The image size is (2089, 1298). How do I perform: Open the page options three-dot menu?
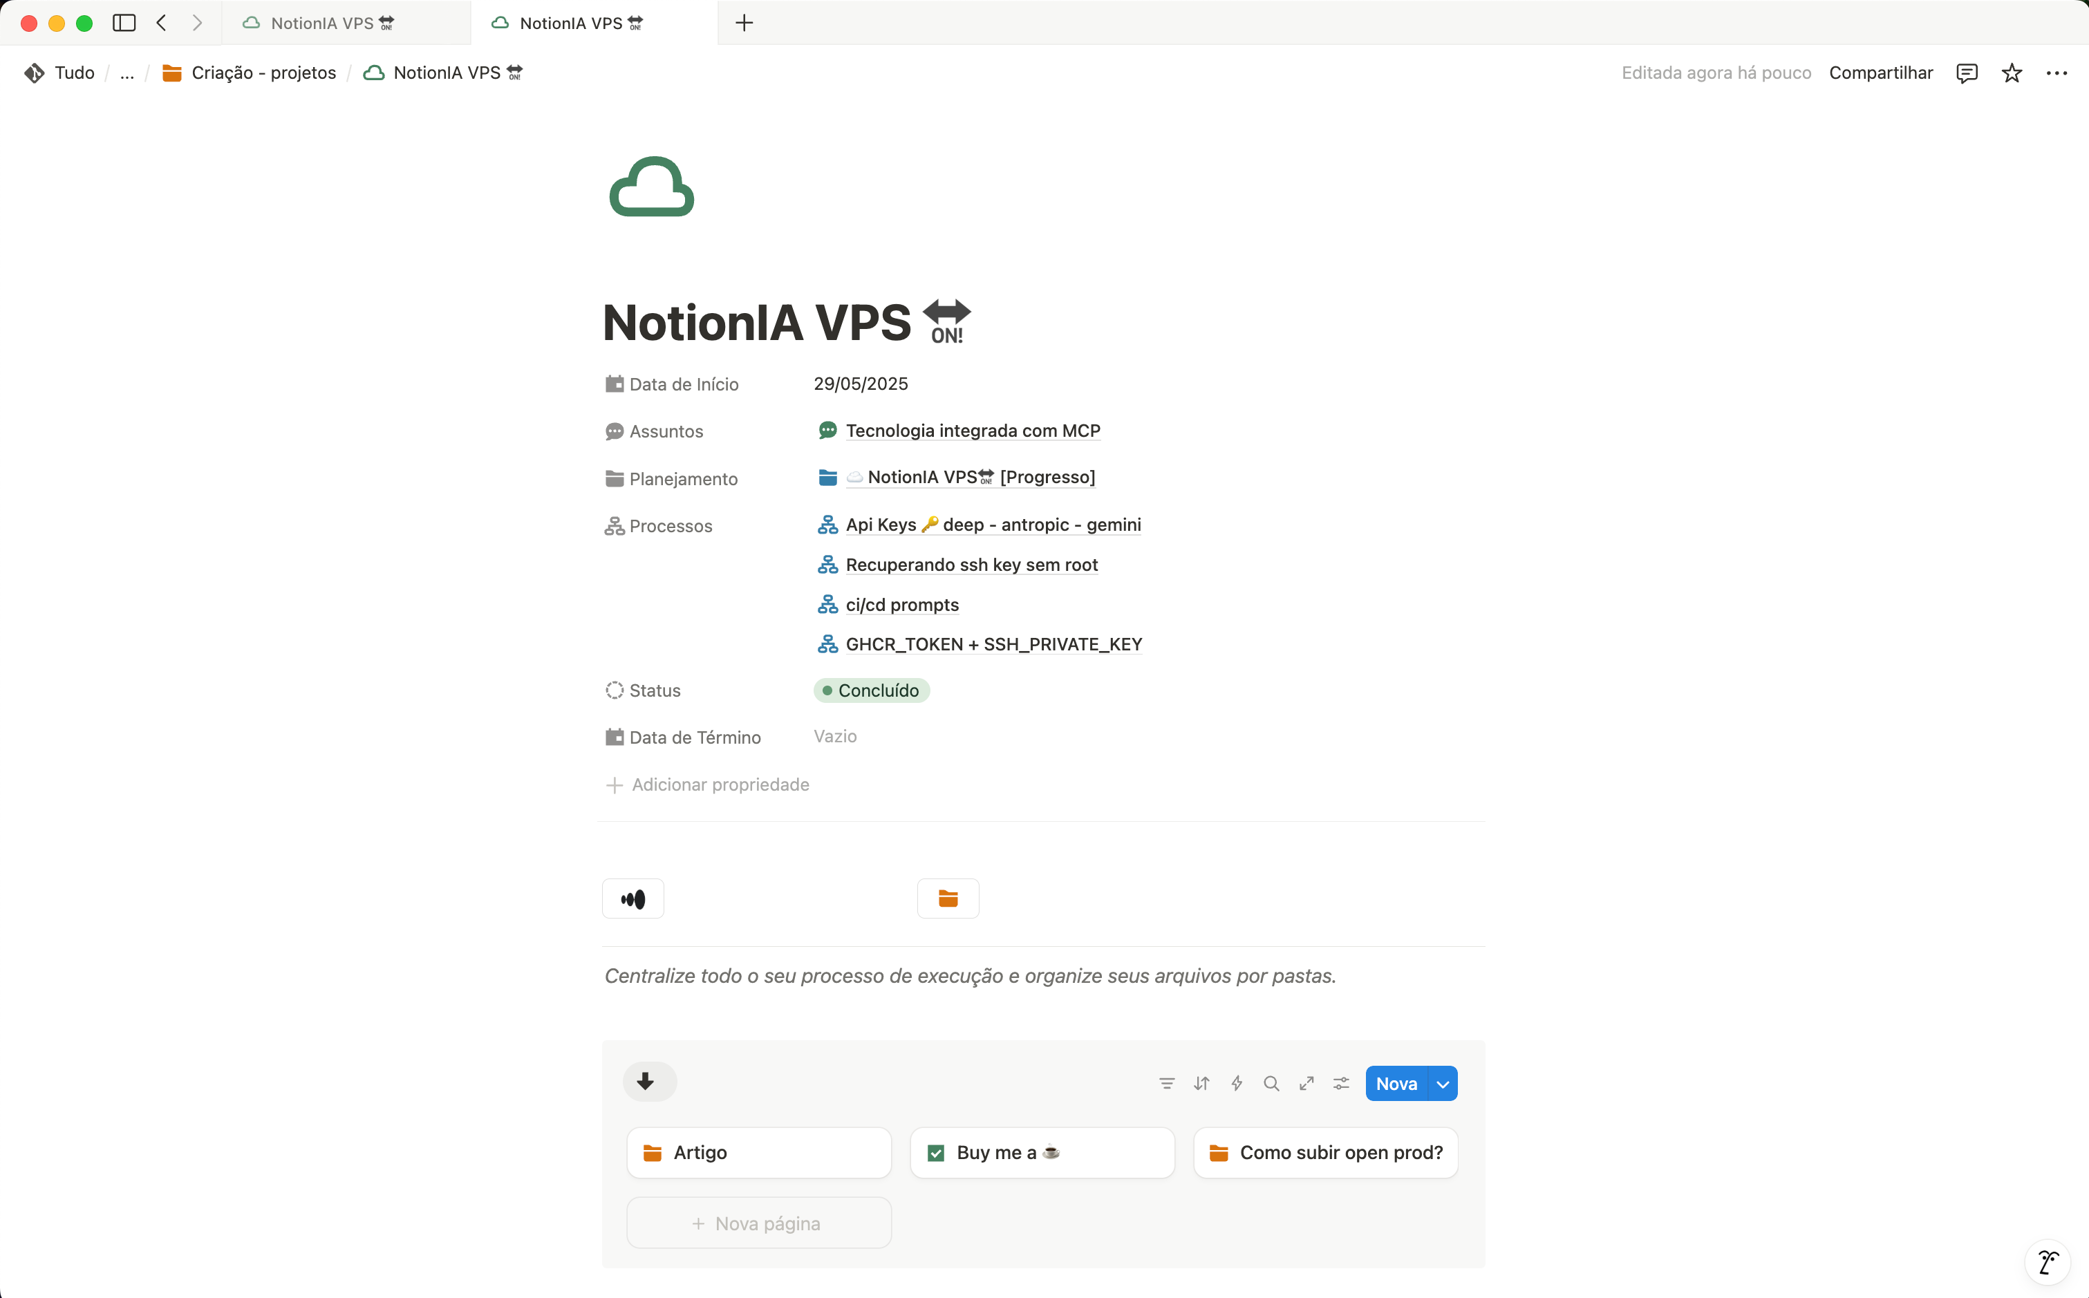point(2057,73)
